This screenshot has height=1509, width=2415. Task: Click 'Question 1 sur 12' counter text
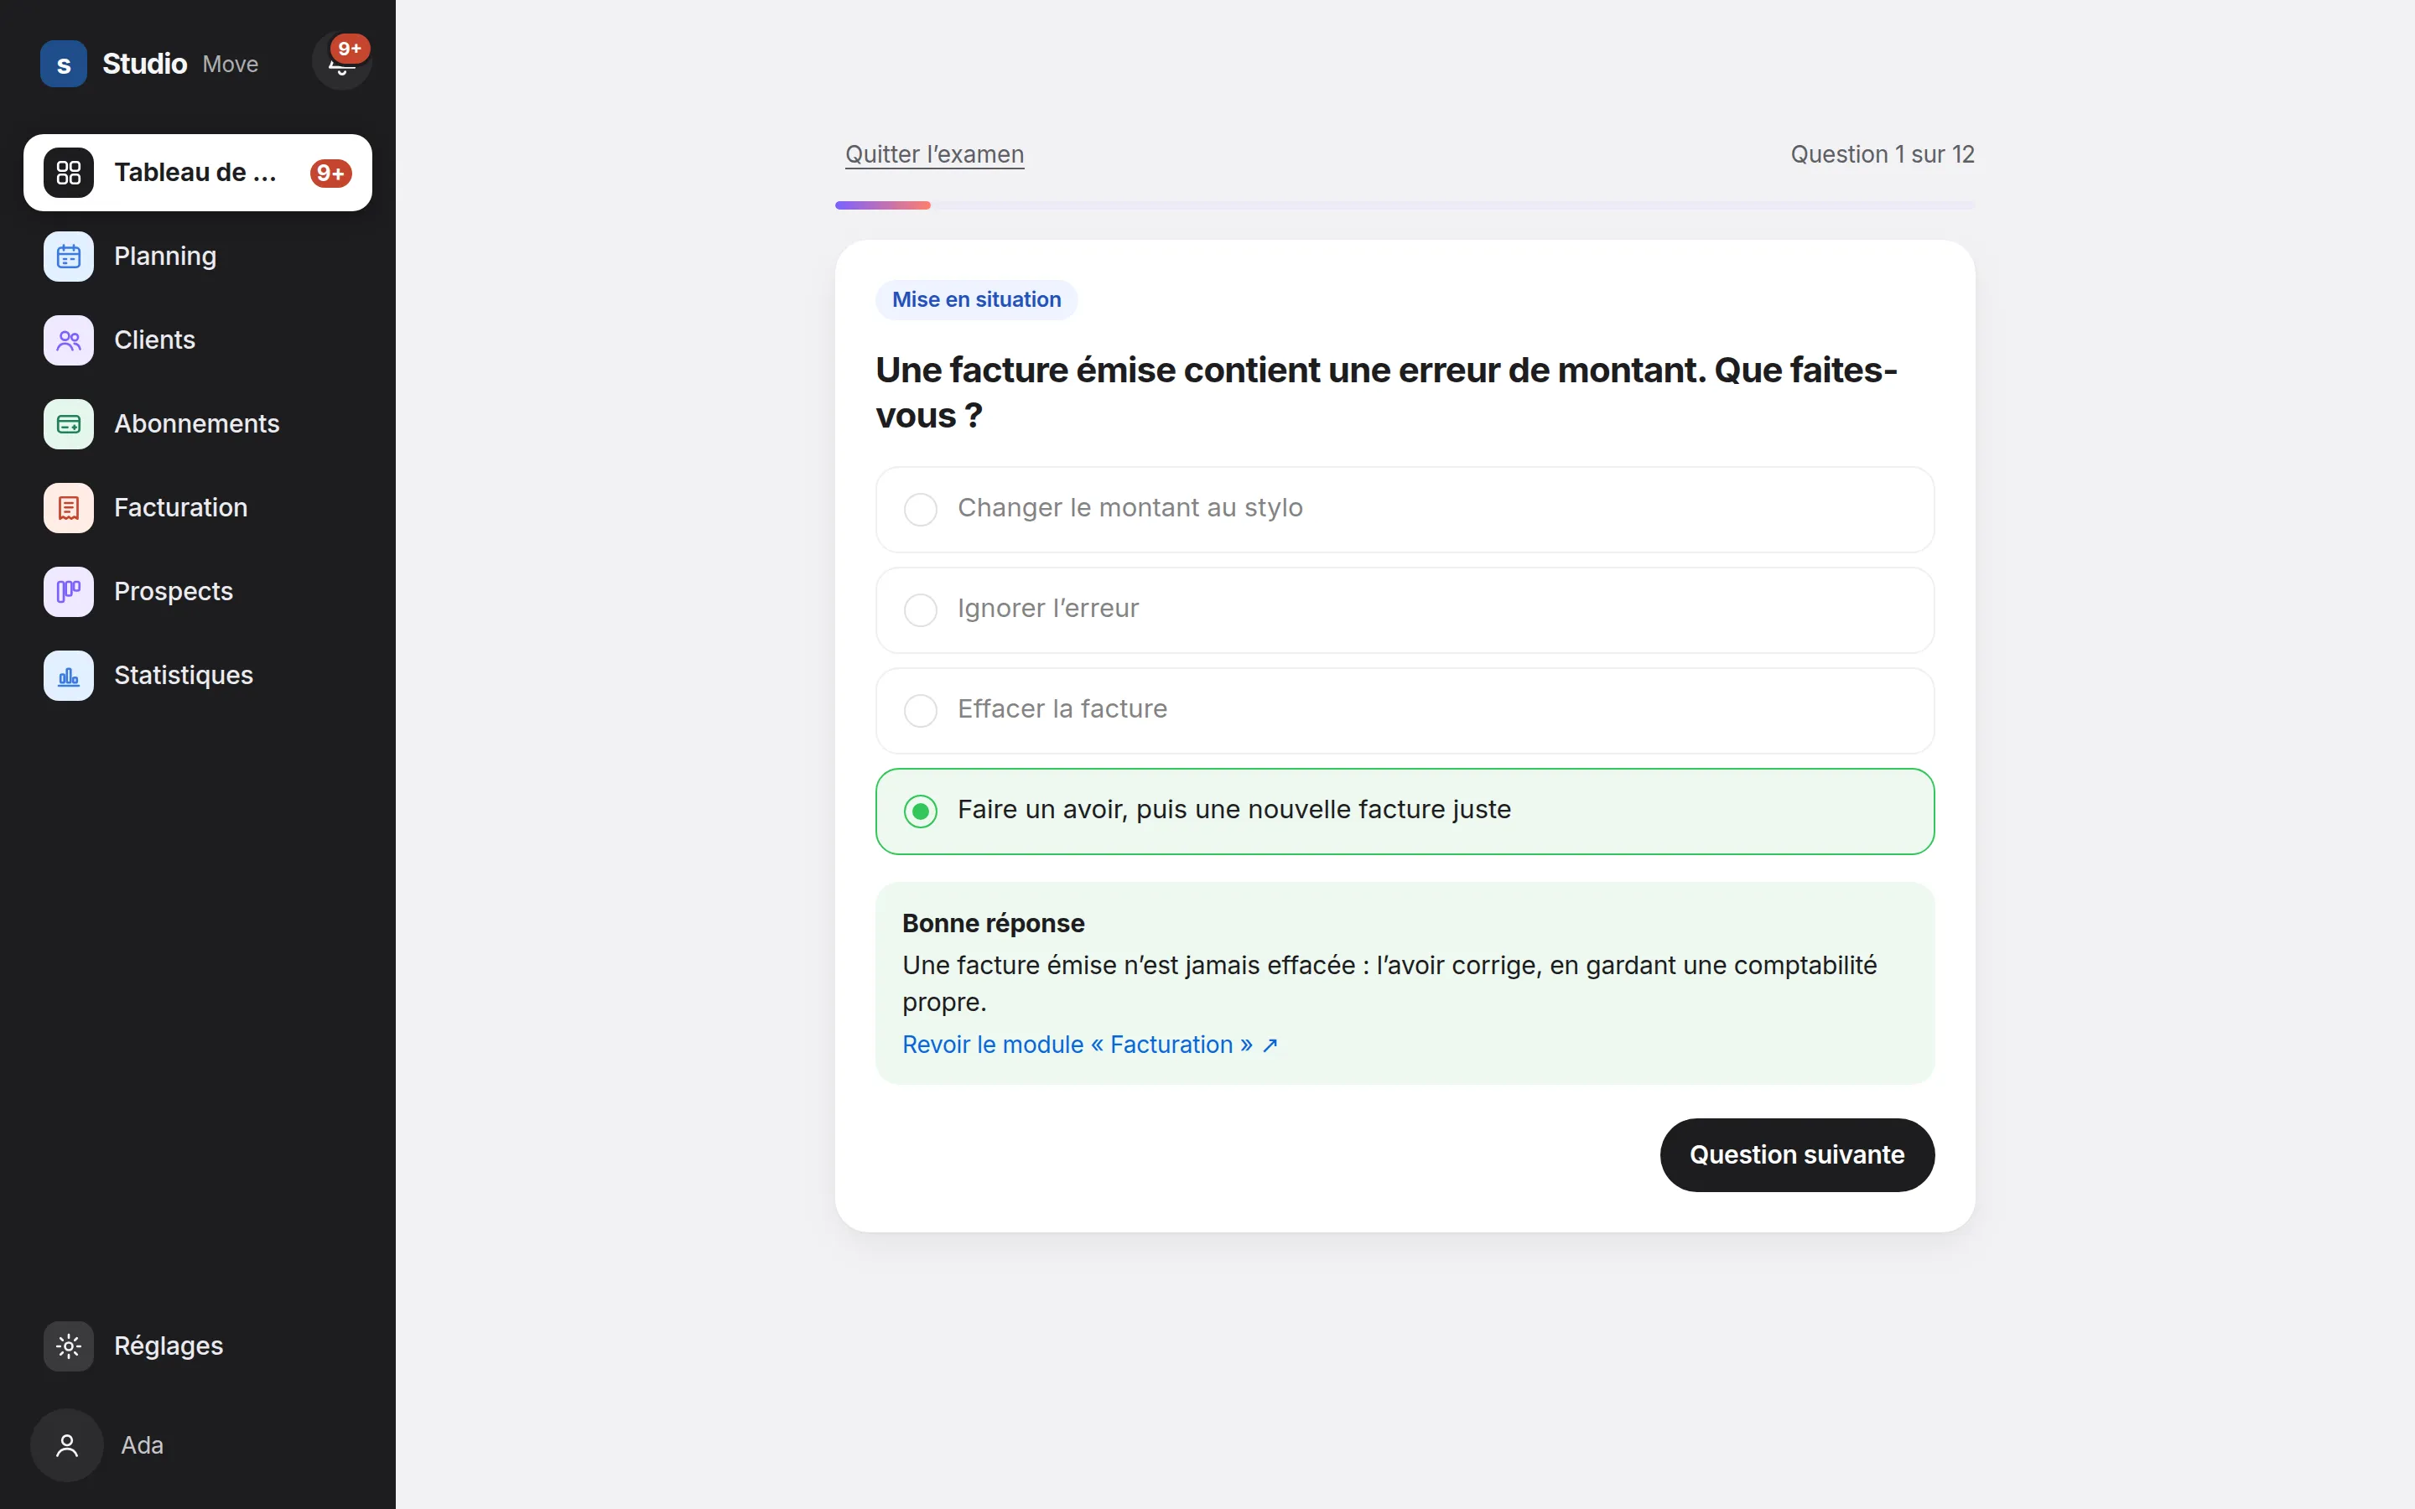click(x=1882, y=155)
